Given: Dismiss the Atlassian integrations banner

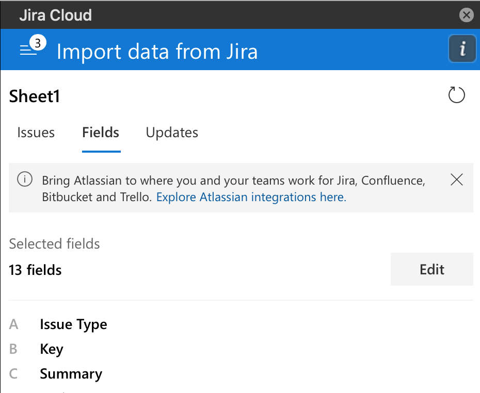Looking at the screenshot, I should 456,179.
